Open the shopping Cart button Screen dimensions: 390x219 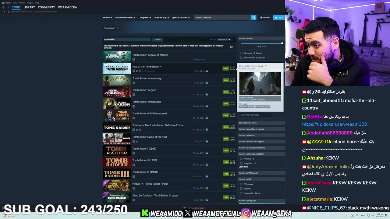coord(279,17)
